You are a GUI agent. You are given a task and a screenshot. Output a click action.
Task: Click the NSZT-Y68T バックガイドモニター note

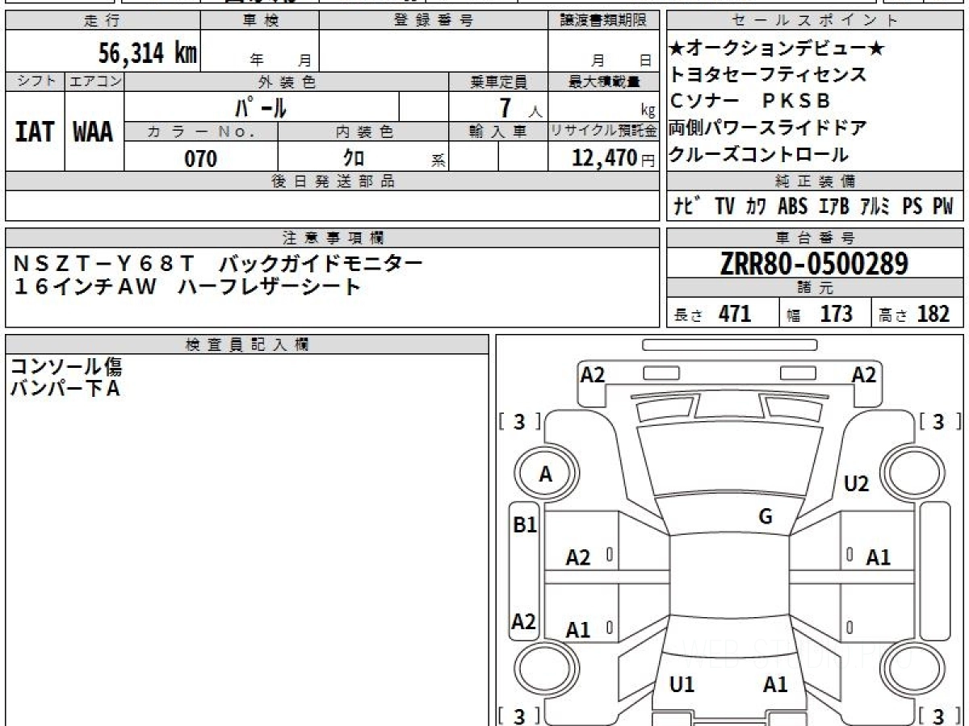[x=217, y=263]
